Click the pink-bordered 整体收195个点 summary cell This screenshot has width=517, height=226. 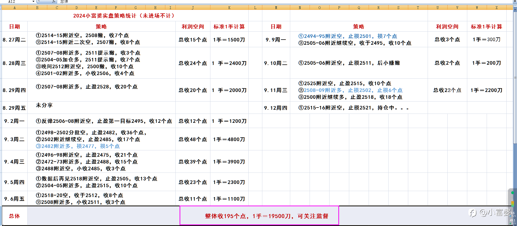pyautogui.click(x=259, y=216)
